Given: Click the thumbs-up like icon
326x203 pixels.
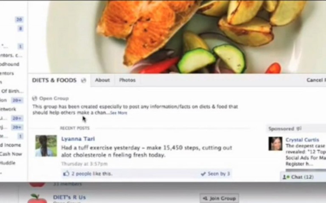Looking at the screenshot, I should 66,173.
